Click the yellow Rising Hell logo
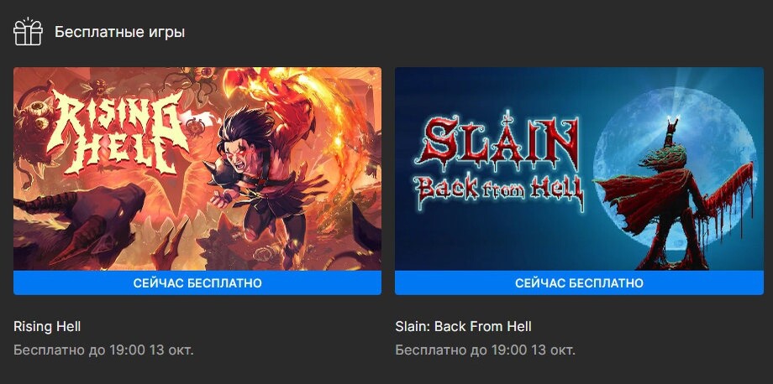The width and height of the screenshot is (773, 384). tap(118, 132)
